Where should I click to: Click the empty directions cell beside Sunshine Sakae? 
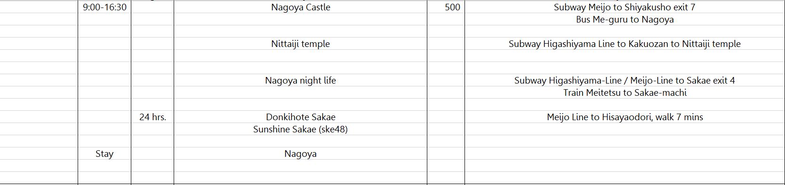(625, 129)
